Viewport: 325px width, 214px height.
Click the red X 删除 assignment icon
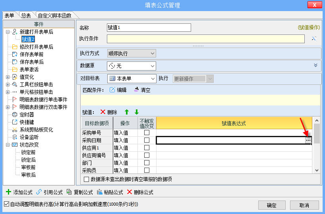pos(103,112)
